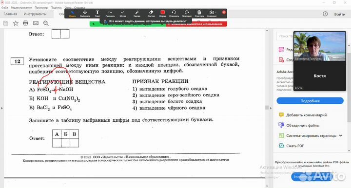The height and width of the screenshot is (188, 351).
Task: Click the Edit PDF (Ред...) tool icon
Action: 281,49
